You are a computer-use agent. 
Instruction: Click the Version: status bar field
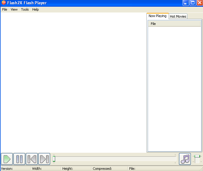coord(15,169)
